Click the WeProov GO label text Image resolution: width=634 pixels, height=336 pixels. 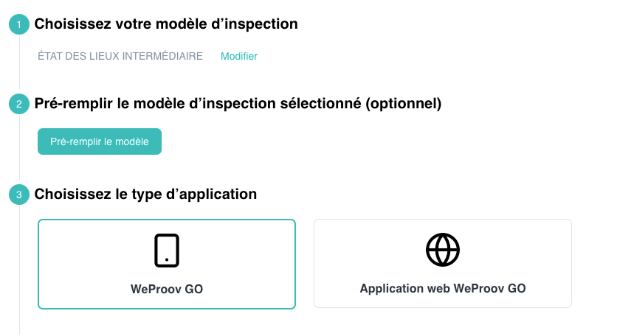(x=167, y=289)
